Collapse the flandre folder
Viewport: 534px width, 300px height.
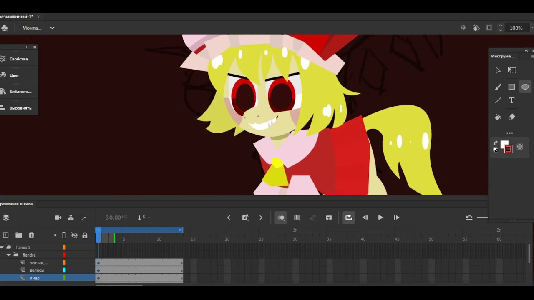pyautogui.click(x=8, y=255)
